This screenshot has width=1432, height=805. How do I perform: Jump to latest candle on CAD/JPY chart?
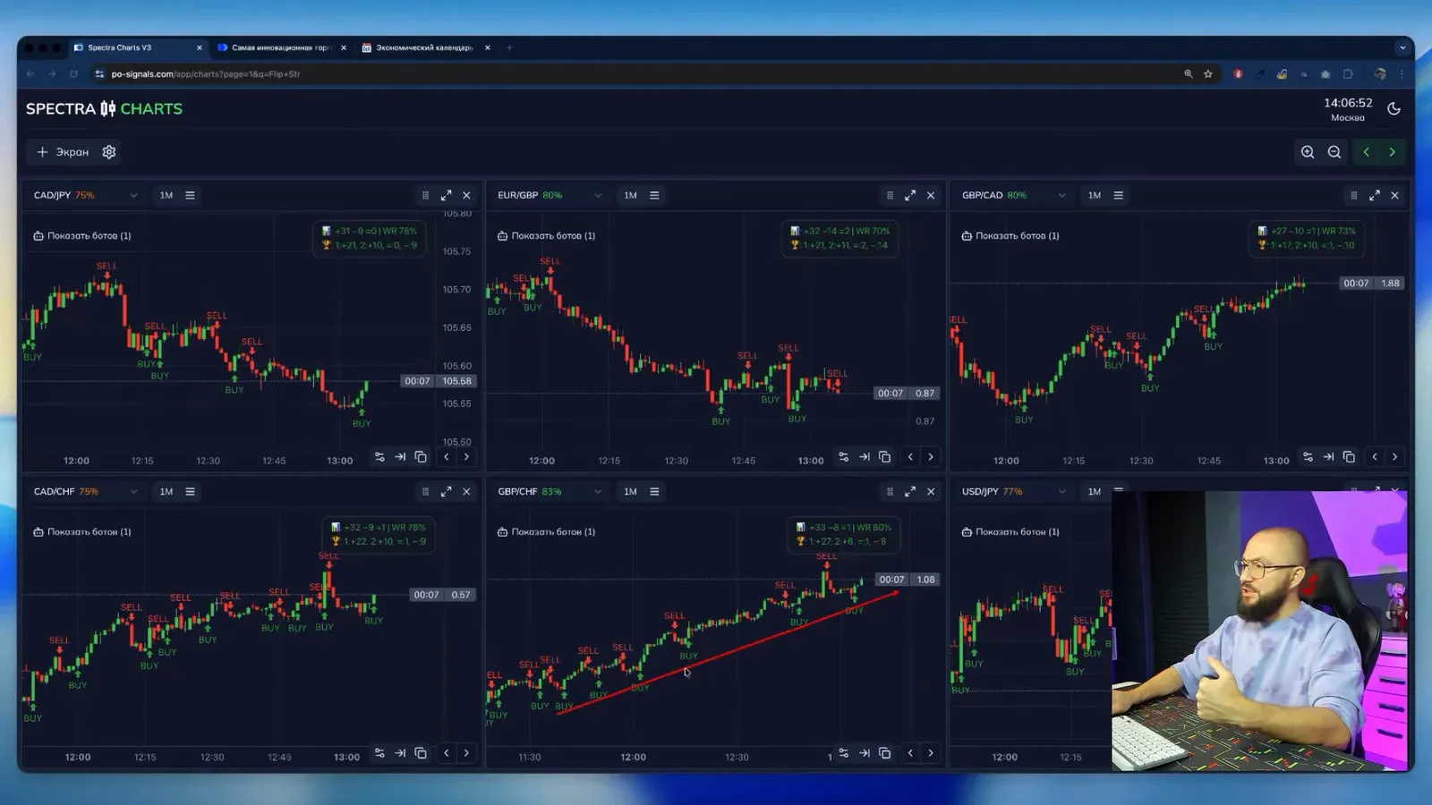[x=400, y=457]
